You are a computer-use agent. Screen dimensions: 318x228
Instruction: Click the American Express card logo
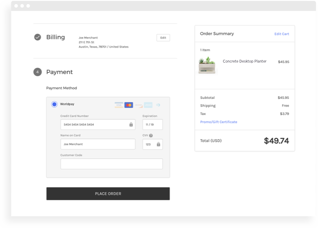coord(148,105)
